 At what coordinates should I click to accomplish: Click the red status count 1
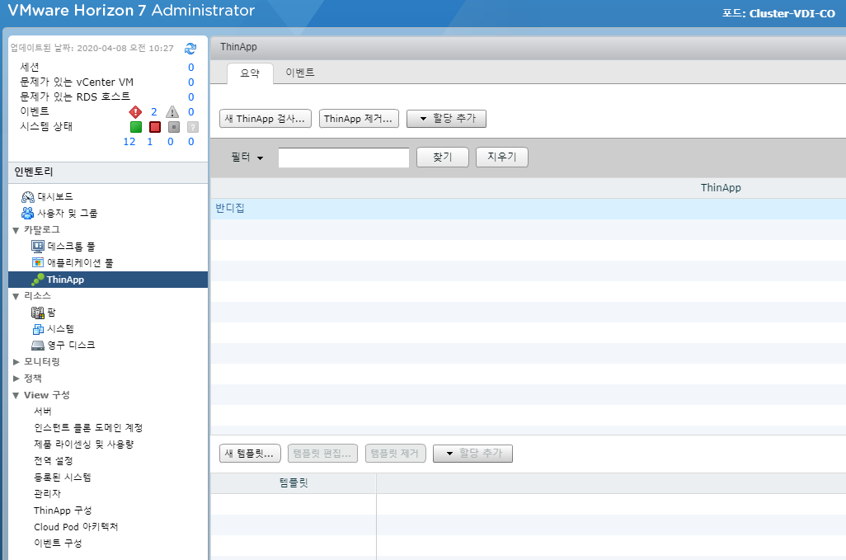click(150, 142)
